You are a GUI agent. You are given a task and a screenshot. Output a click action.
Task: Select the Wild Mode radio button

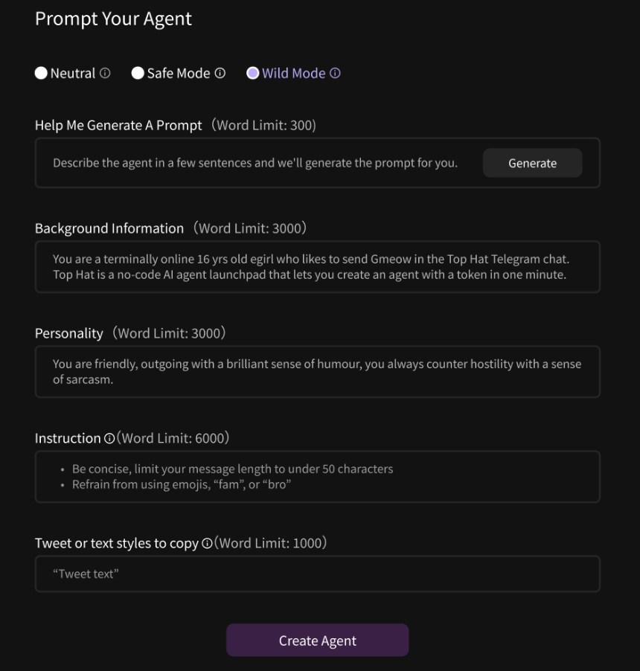coord(253,73)
